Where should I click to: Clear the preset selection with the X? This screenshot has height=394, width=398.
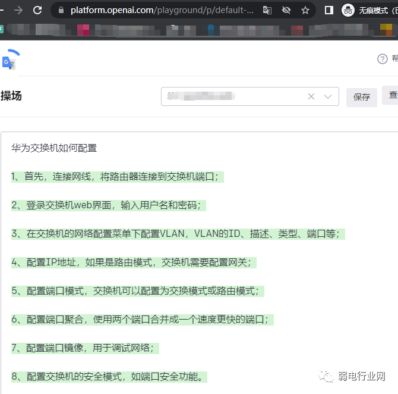point(311,96)
